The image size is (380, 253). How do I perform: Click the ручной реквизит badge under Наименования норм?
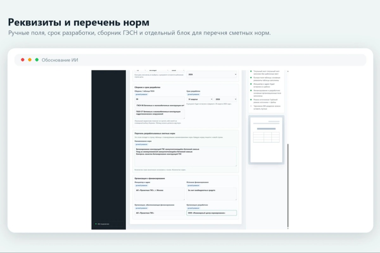[142, 144]
